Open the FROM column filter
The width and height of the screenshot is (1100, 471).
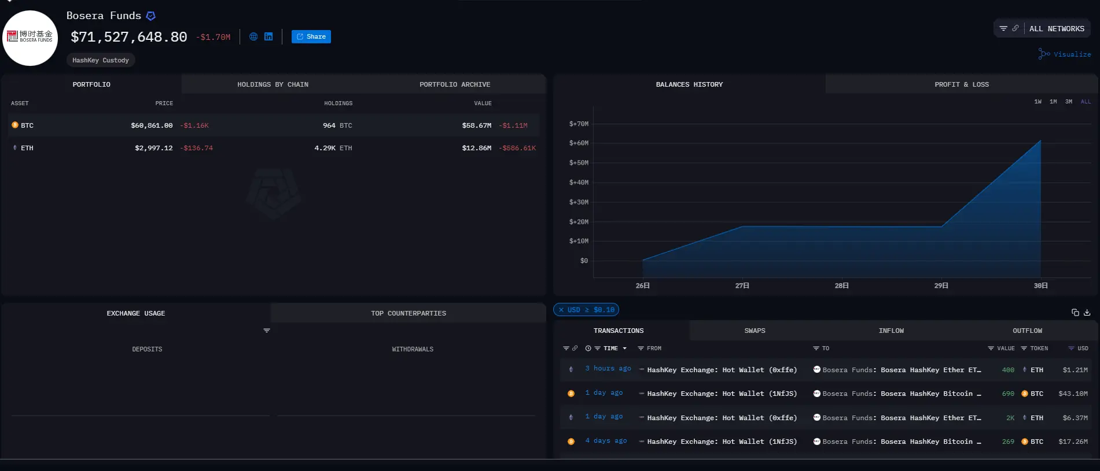click(x=641, y=348)
